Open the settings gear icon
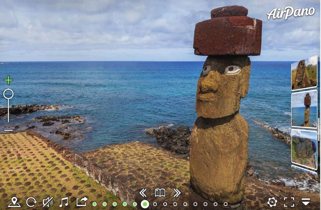Viewport: 321px width, 210px height. tap(272, 202)
